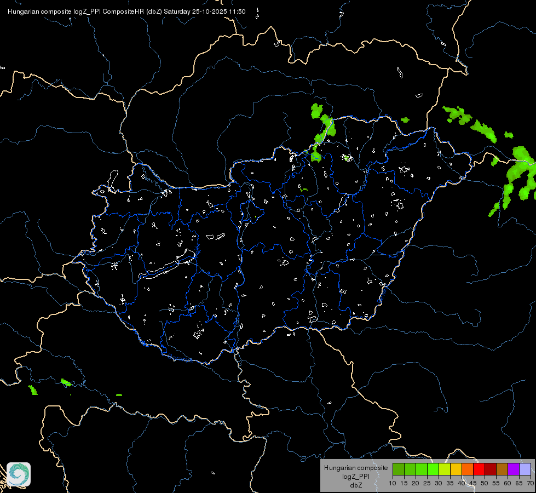Click the 35–40 dBZ yellow legend swatch
Screen dimensions: 536x493
click(456, 469)
